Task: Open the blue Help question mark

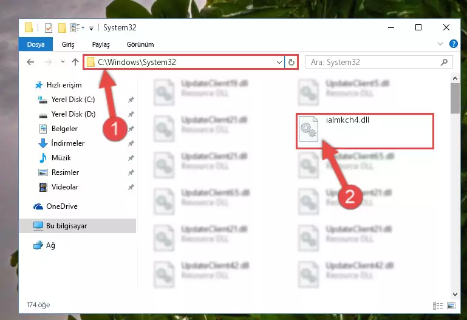Action: pos(453,44)
